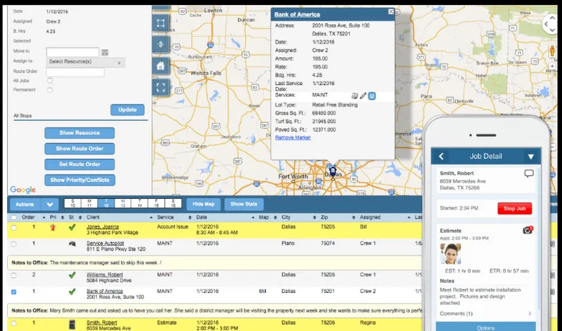Click green checkmark status for Williams, Robert
The height and width of the screenshot is (331, 562).
(x=72, y=275)
